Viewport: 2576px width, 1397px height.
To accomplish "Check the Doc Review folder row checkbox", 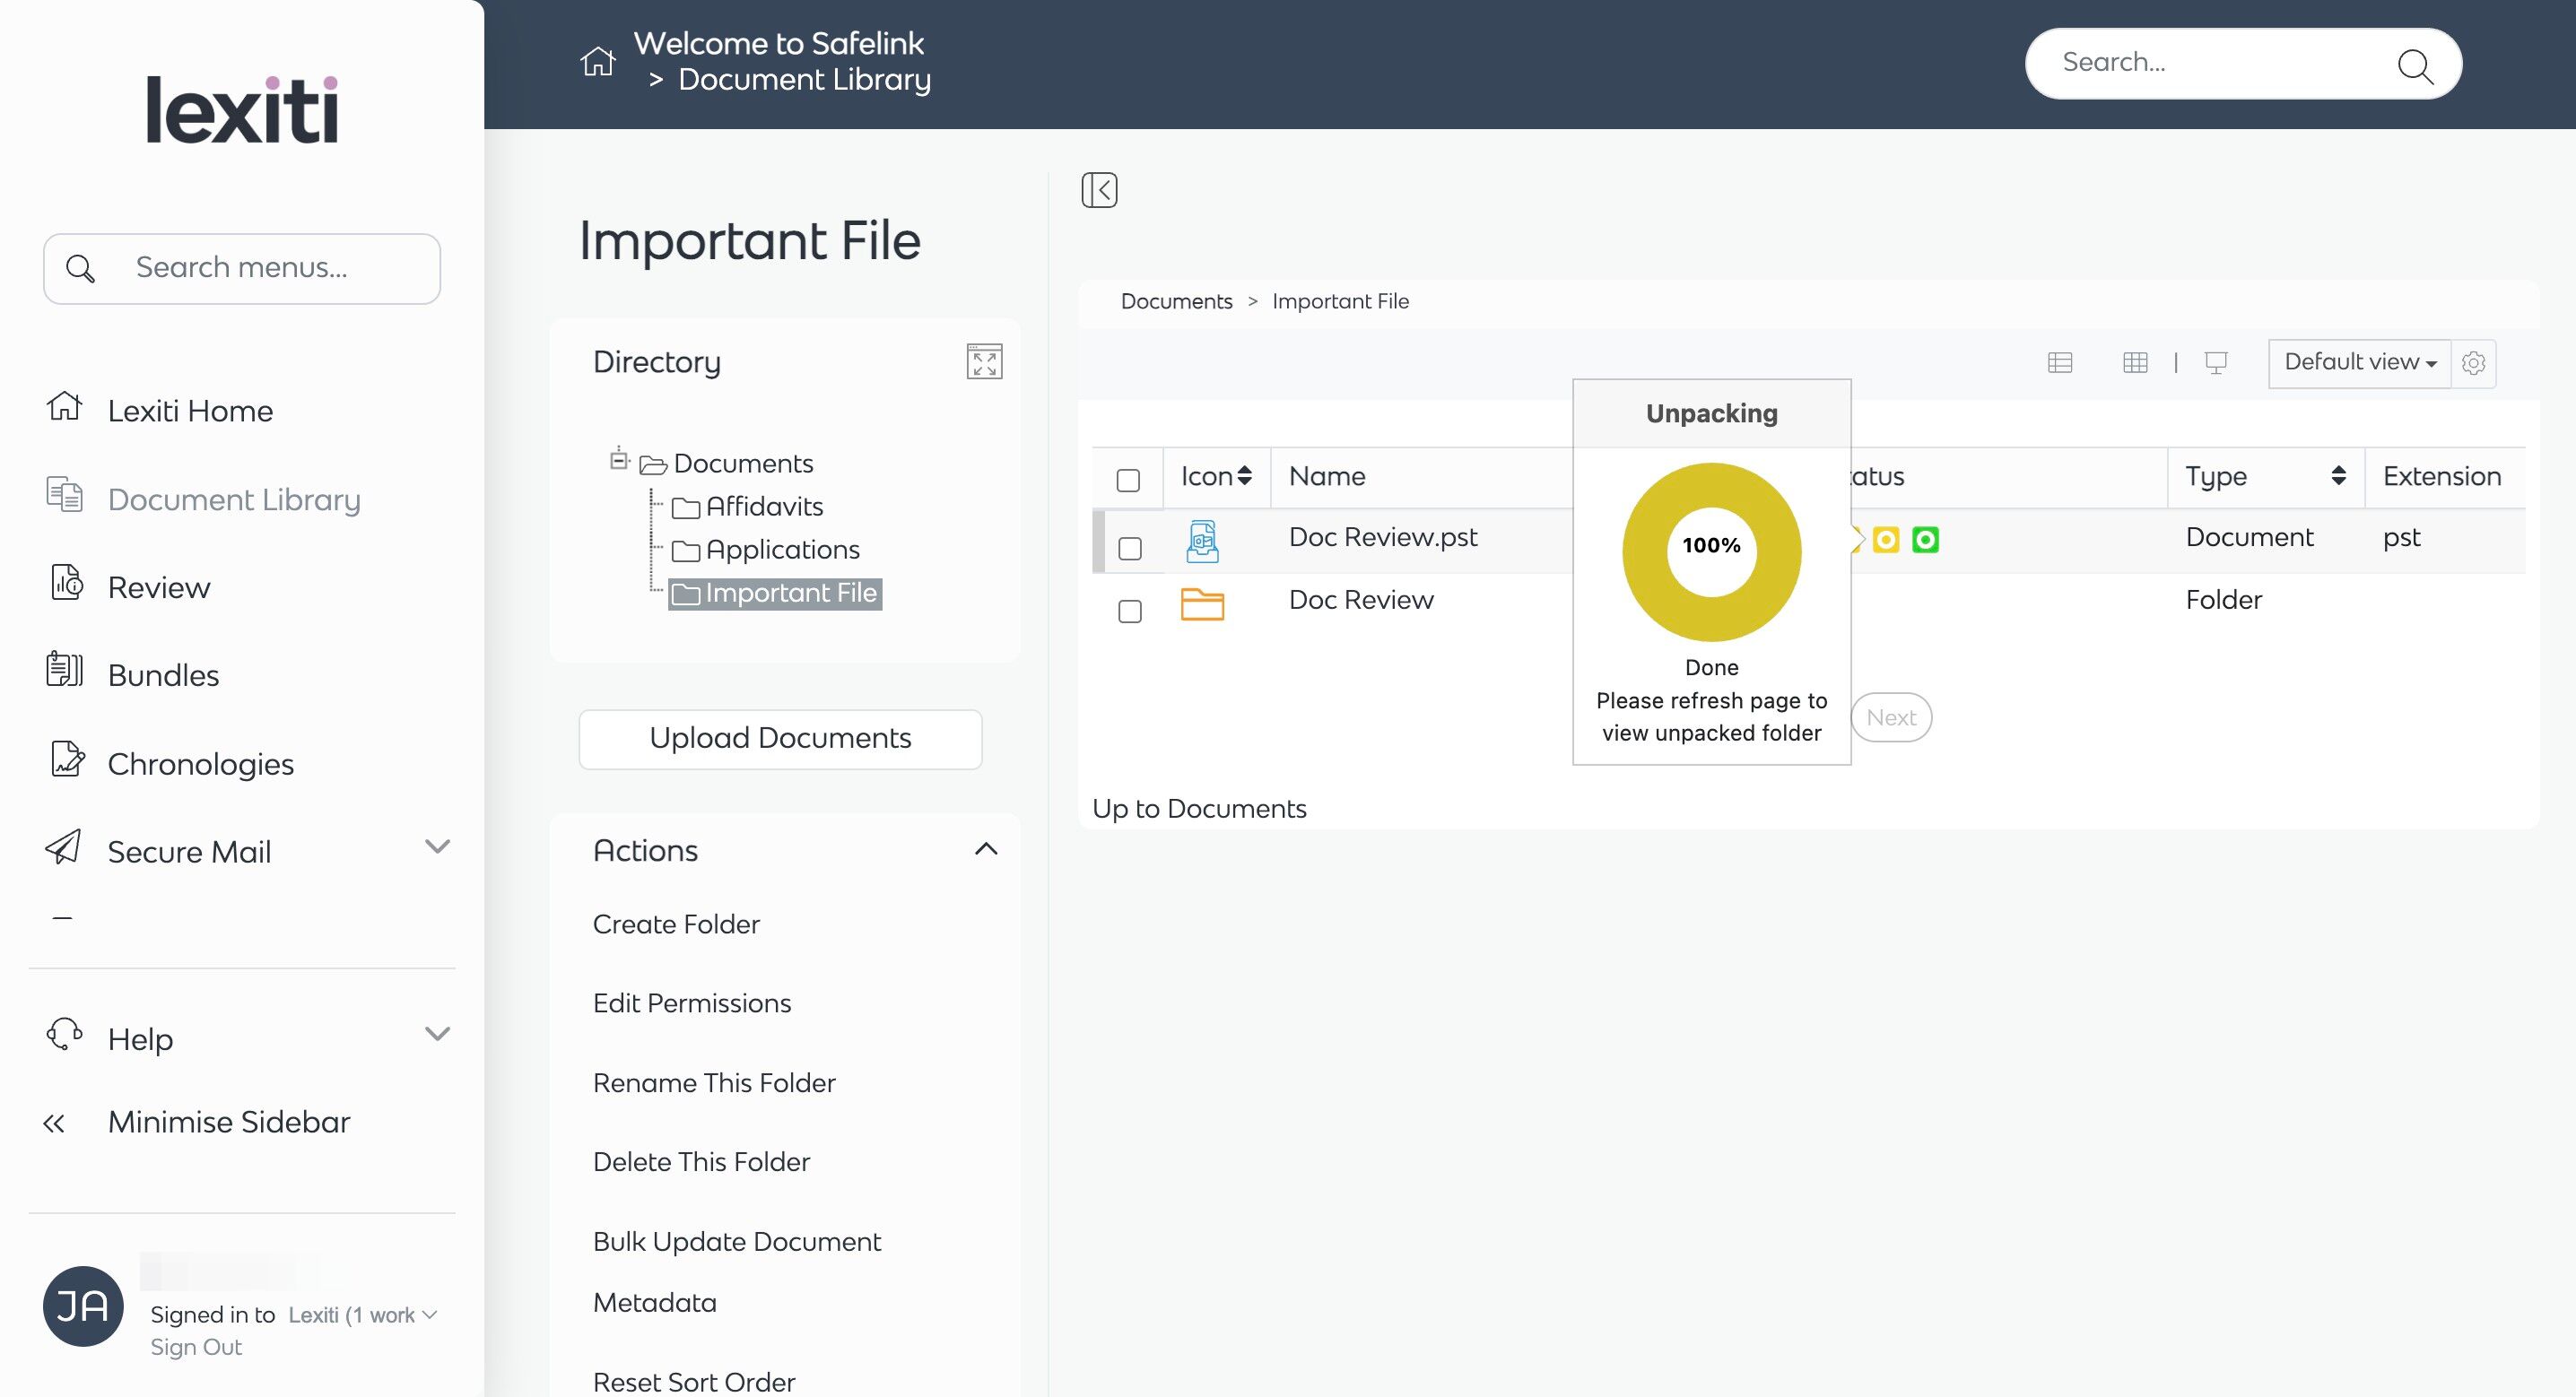I will pyautogui.click(x=1130, y=611).
